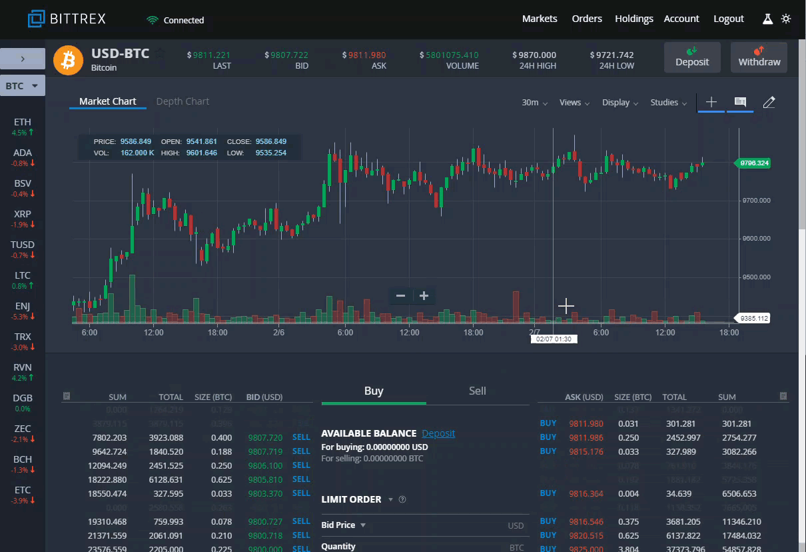Select ETC in the market sidebar
This screenshot has width=806, height=552.
tap(23, 495)
